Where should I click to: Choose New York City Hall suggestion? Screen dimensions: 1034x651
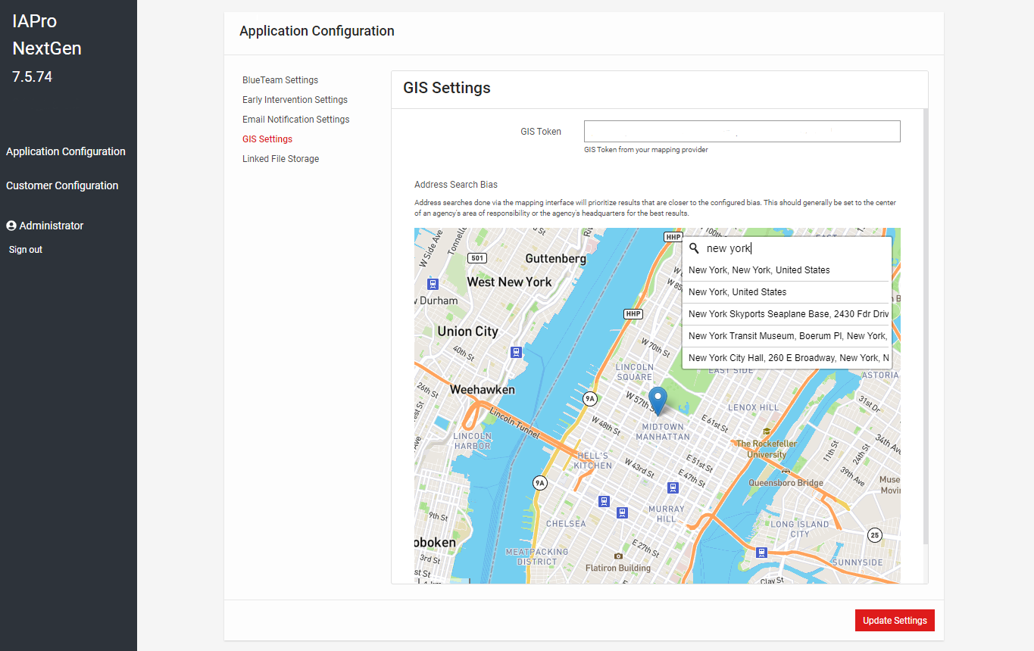(787, 358)
